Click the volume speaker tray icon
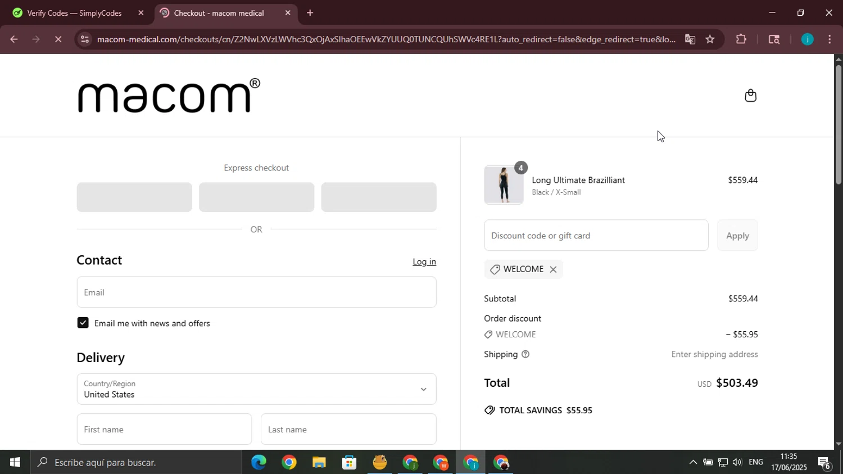The height and width of the screenshot is (474, 843). coord(737,462)
